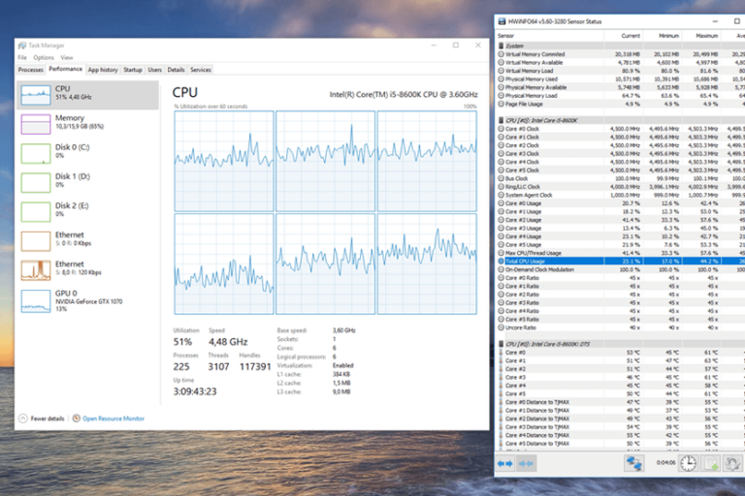Viewport: 745px width, 496px height.
Task: Select GPU 0 NVIDIA GeForce GTX 1070
Action: [x=87, y=301]
